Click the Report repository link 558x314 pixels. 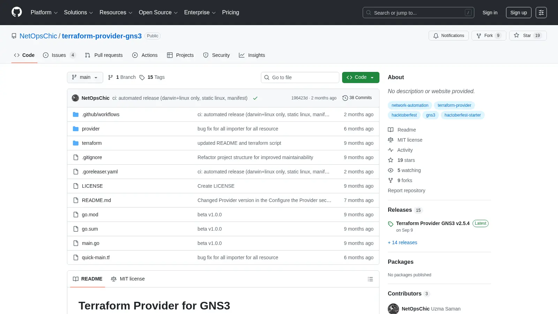[406, 190]
